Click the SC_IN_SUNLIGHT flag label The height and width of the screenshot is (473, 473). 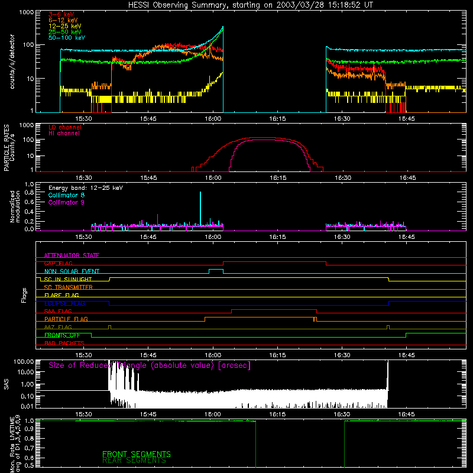[68, 279]
